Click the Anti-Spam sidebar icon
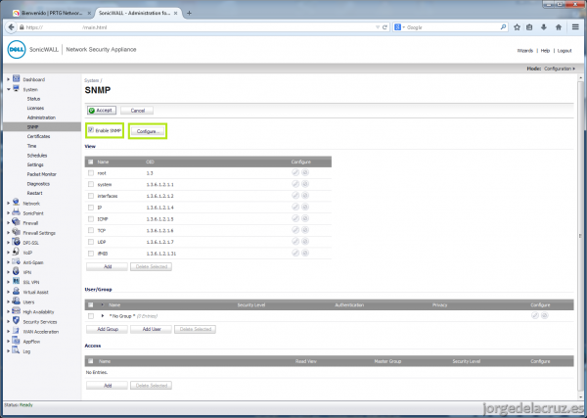This screenshot has height=418, width=587. point(16,261)
